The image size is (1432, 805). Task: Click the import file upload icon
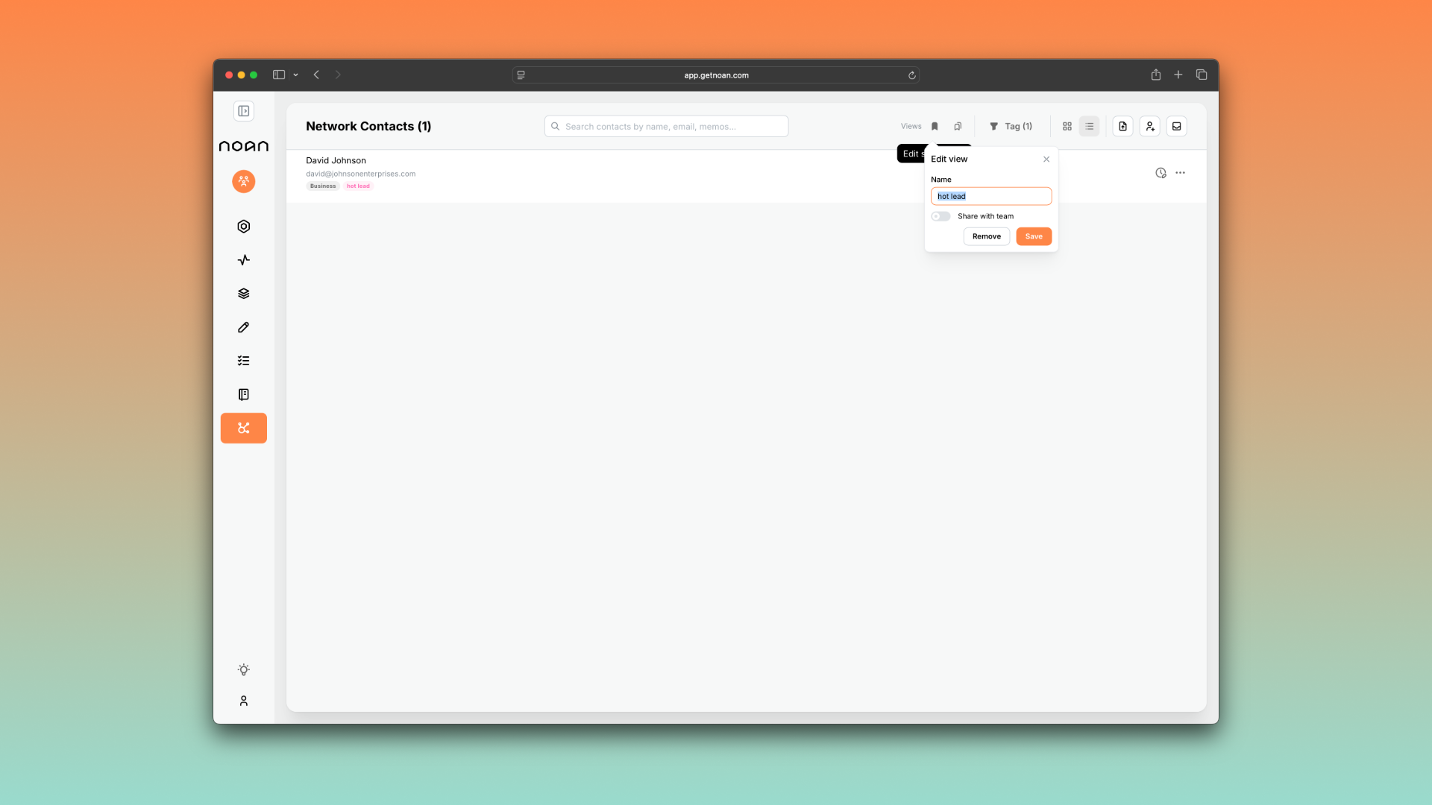(x=1122, y=127)
